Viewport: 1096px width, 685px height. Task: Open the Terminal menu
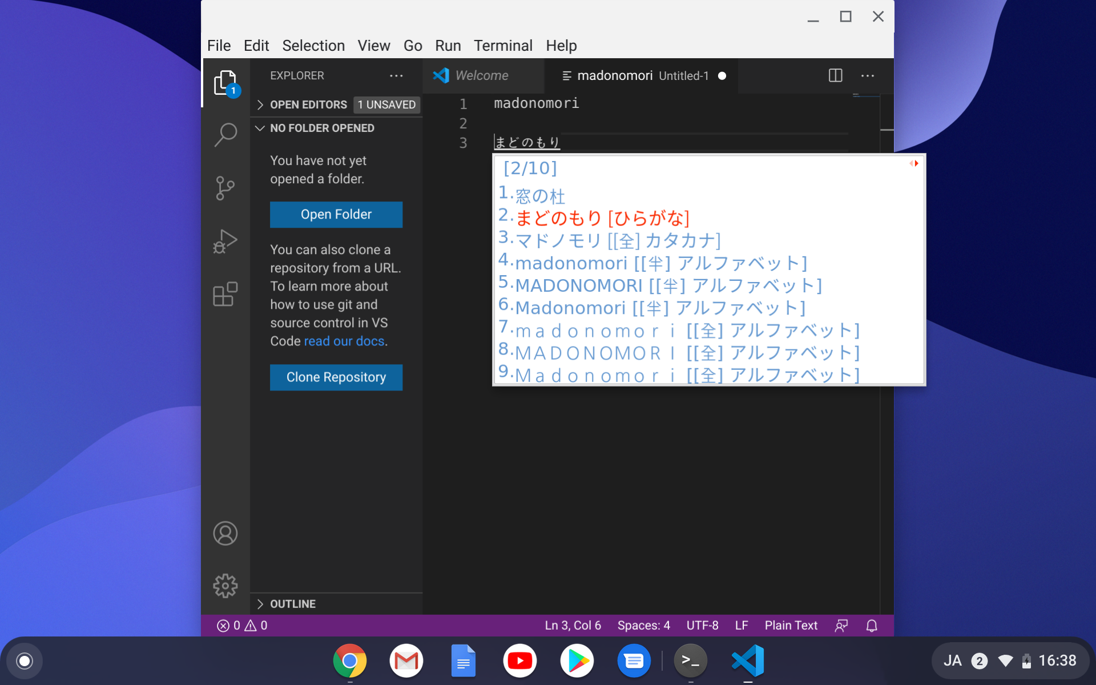click(503, 46)
